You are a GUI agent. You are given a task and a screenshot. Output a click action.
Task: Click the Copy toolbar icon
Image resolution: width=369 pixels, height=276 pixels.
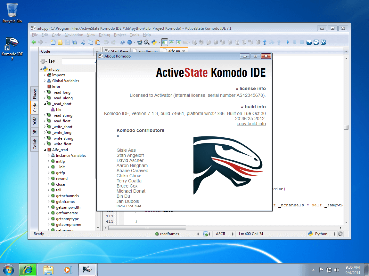point(90,42)
